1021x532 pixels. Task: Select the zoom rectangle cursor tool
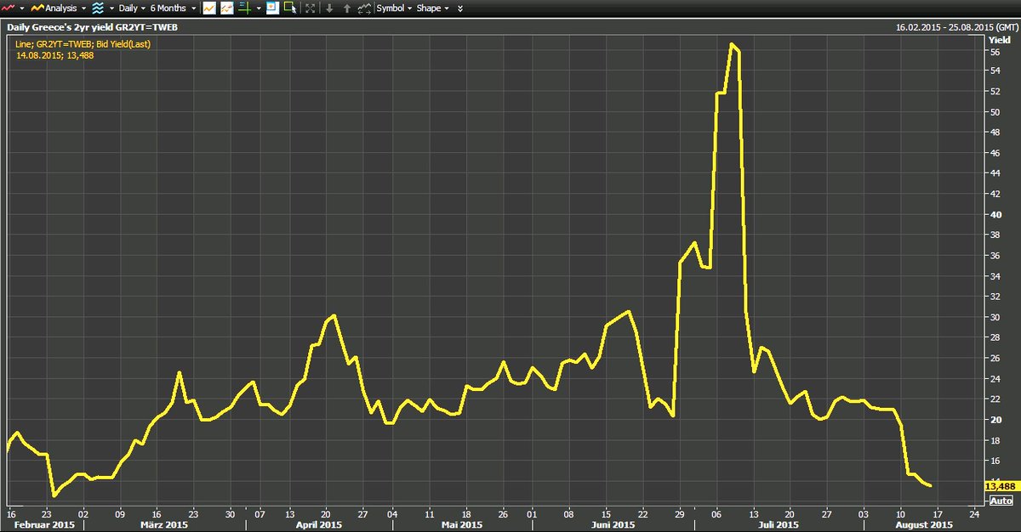point(289,8)
